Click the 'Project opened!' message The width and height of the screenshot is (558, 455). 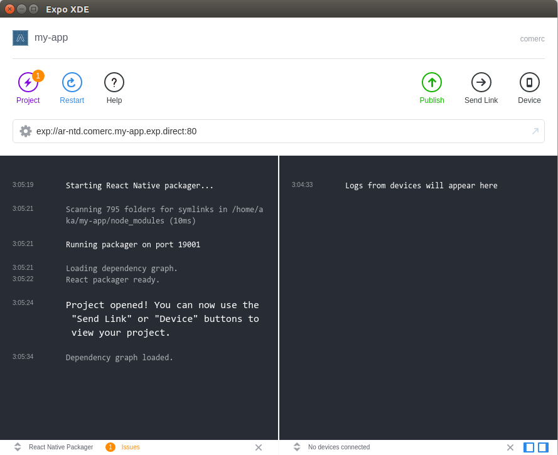tap(163, 319)
